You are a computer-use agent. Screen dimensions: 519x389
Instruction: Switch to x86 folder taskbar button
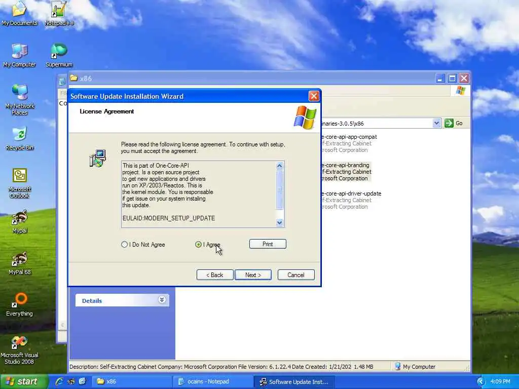pos(131,381)
